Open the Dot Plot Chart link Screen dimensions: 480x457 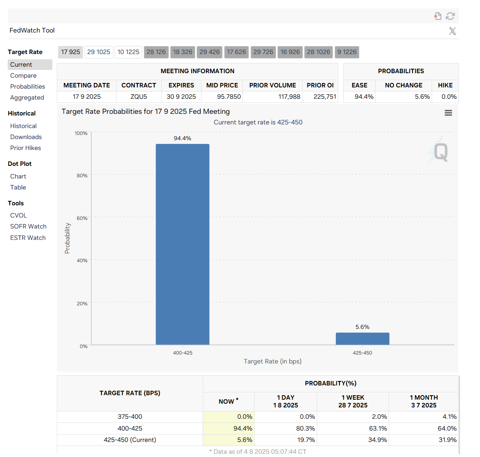click(18, 176)
